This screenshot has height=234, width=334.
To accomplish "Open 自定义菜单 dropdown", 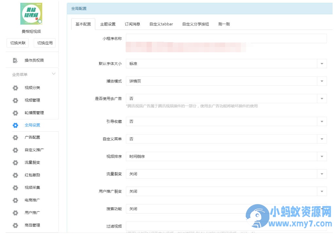I will [x=226, y=139].
